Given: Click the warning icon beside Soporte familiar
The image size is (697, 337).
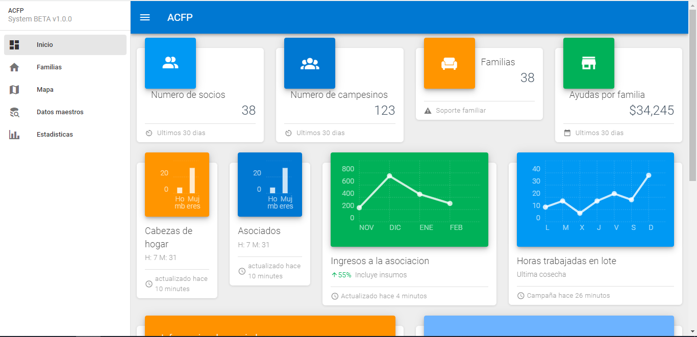Looking at the screenshot, I should tap(428, 111).
